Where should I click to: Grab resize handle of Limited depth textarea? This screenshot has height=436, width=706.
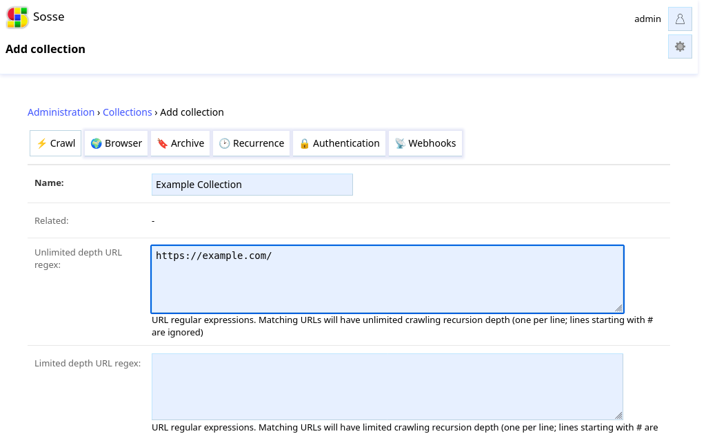coord(618,415)
